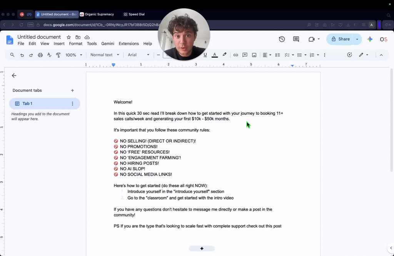The height and width of the screenshot is (256, 394).
Task: Start a Meet video call
Action: click(312, 39)
